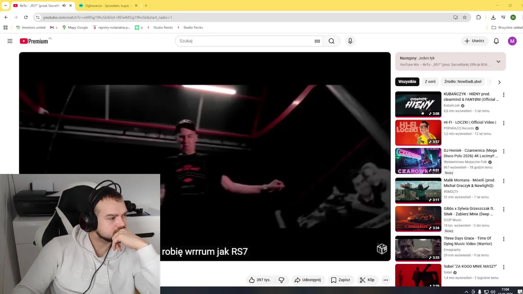
Task: Open options menu for DJ Heniek - Czarownica
Action: (503, 151)
